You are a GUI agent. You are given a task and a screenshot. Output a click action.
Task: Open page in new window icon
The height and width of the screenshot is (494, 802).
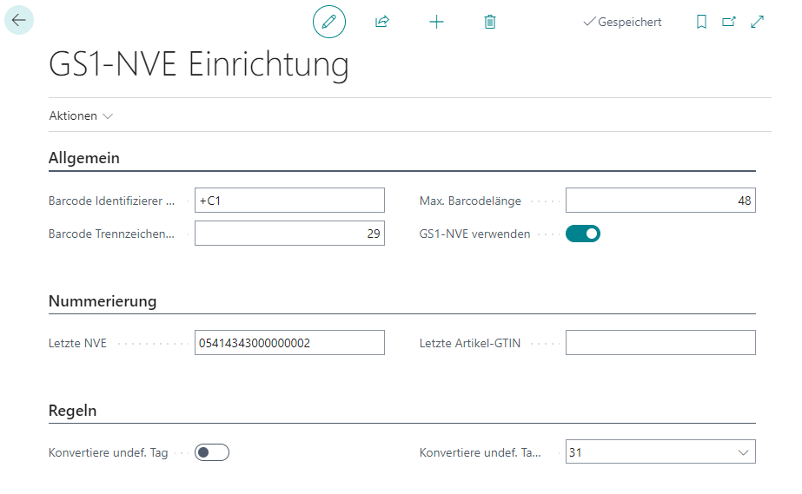(729, 22)
